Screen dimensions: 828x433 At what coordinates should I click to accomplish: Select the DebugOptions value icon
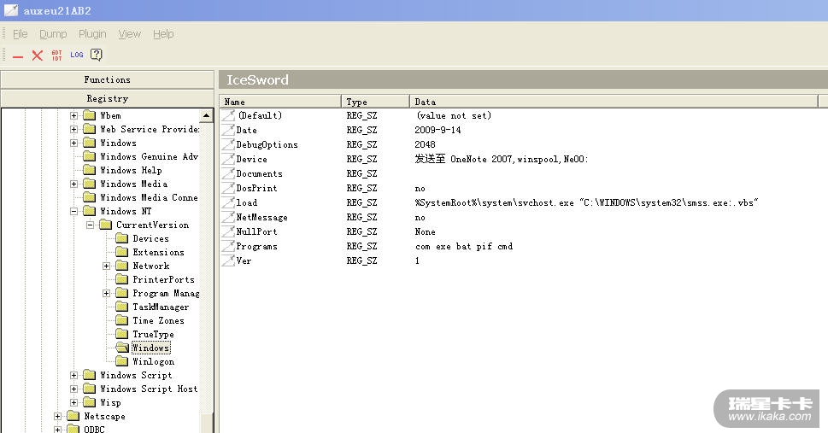pyautogui.click(x=227, y=144)
